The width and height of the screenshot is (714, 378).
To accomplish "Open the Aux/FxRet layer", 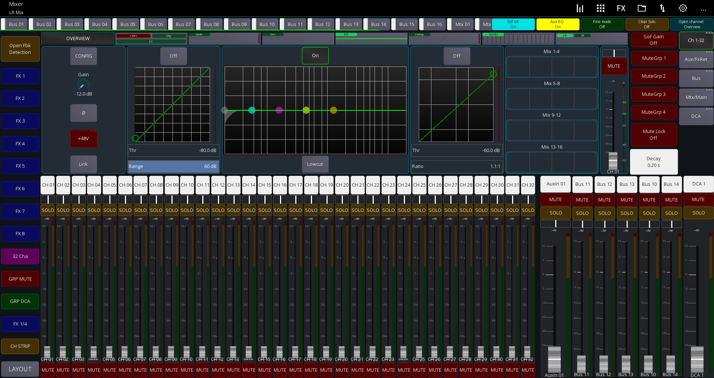I will click(696, 59).
